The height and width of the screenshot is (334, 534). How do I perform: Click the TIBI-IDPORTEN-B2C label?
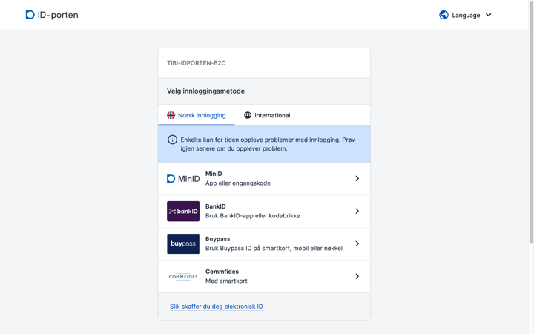coord(196,63)
